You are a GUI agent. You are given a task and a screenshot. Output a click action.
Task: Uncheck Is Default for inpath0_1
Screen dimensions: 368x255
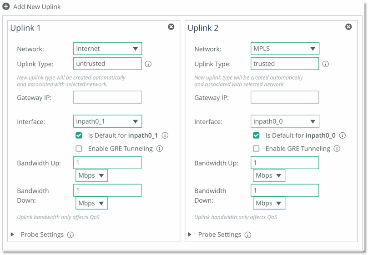79,135
